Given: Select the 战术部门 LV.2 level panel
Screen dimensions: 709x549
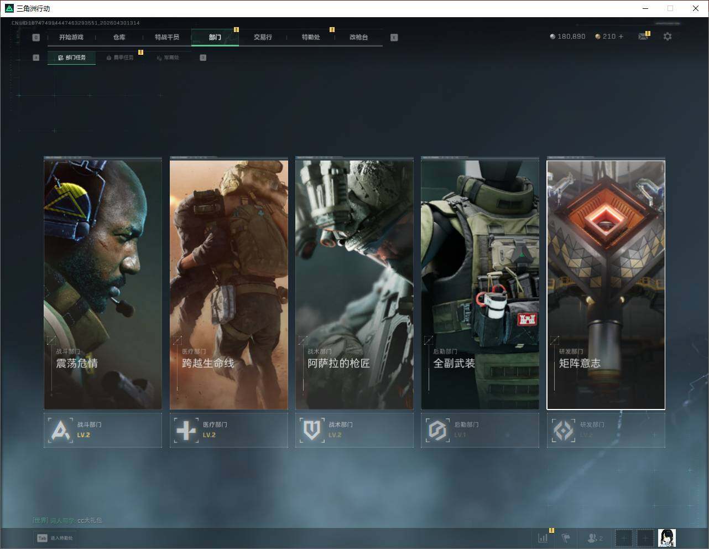Looking at the screenshot, I should pos(354,430).
